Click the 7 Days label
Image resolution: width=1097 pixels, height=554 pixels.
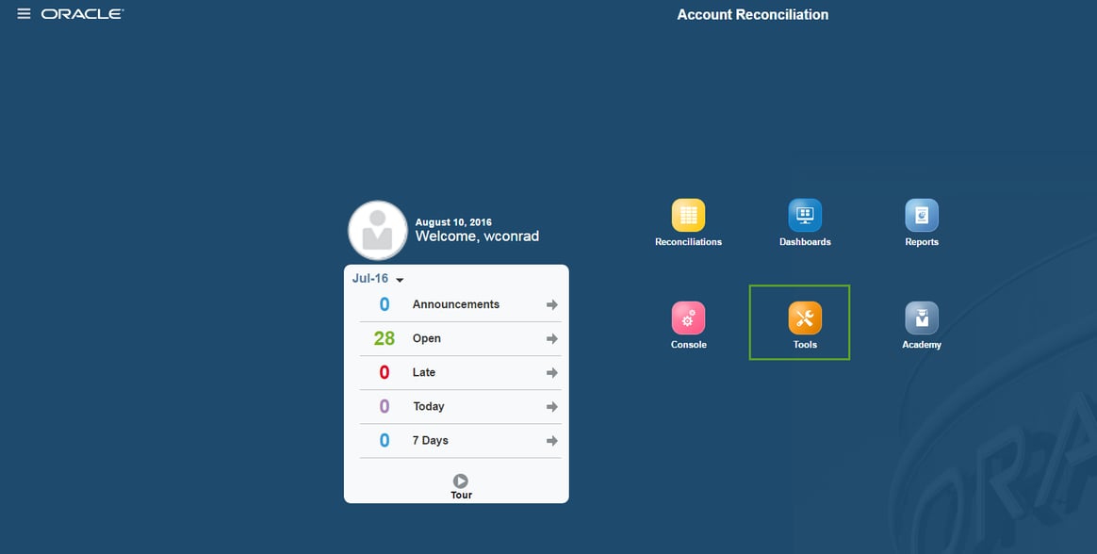(x=430, y=441)
